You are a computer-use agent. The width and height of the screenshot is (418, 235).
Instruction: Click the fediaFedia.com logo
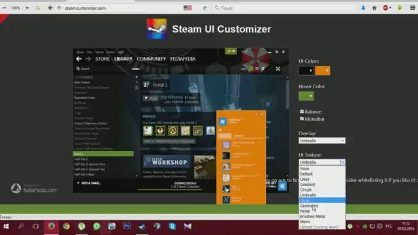tap(34, 189)
